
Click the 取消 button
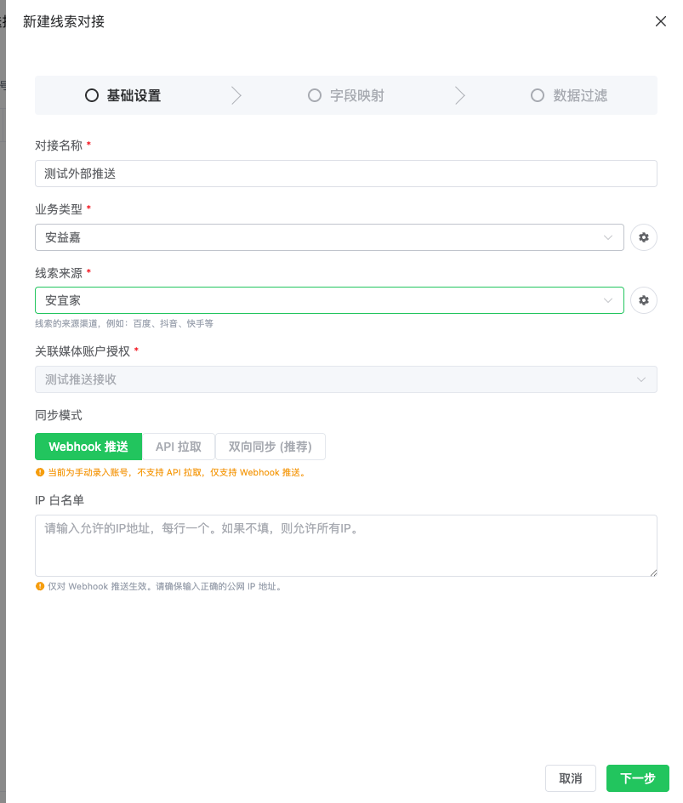click(x=571, y=778)
